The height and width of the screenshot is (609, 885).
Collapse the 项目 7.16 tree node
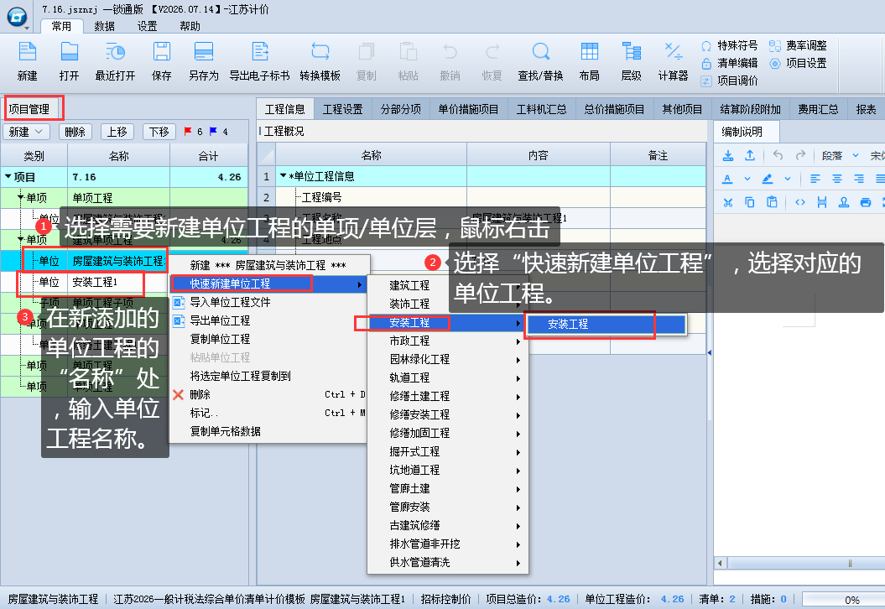pyautogui.click(x=8, y=177)
